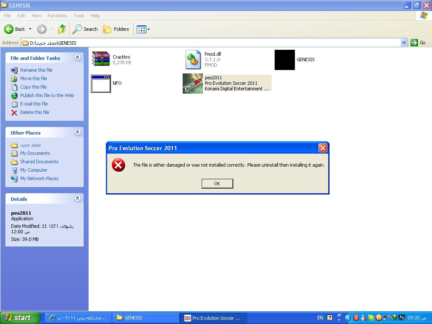This screenshot has height=324, width=432.
Task: Collapse the Other Places panel
Action: [x=78, y=132]
